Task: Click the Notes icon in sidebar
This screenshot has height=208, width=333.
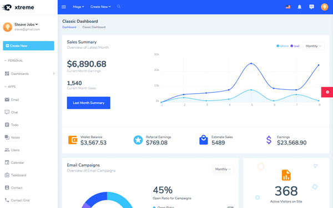Action: (7, 138)
